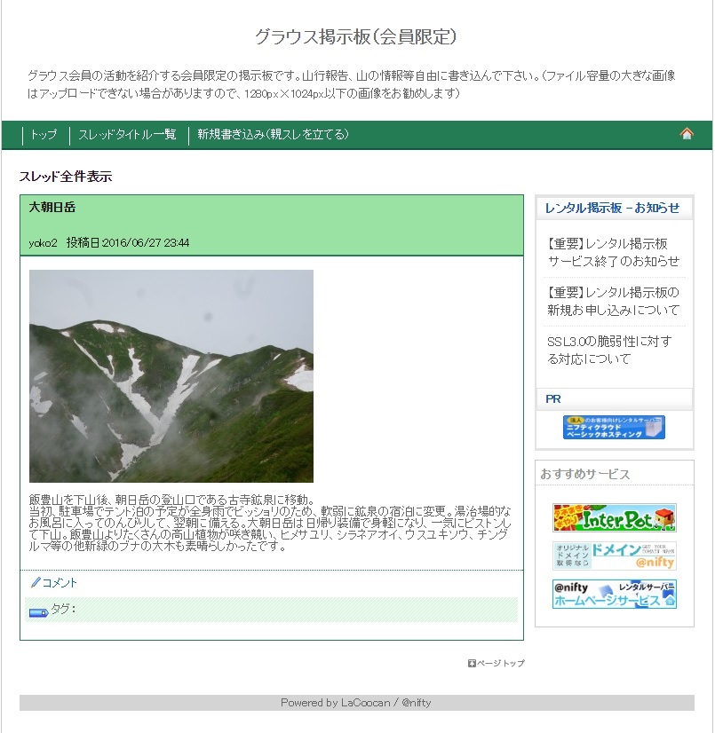Screen dimensions: 715x733
Task: Click the page-top arrow icon
Action: pyautogui.click(x=472, y=664)
